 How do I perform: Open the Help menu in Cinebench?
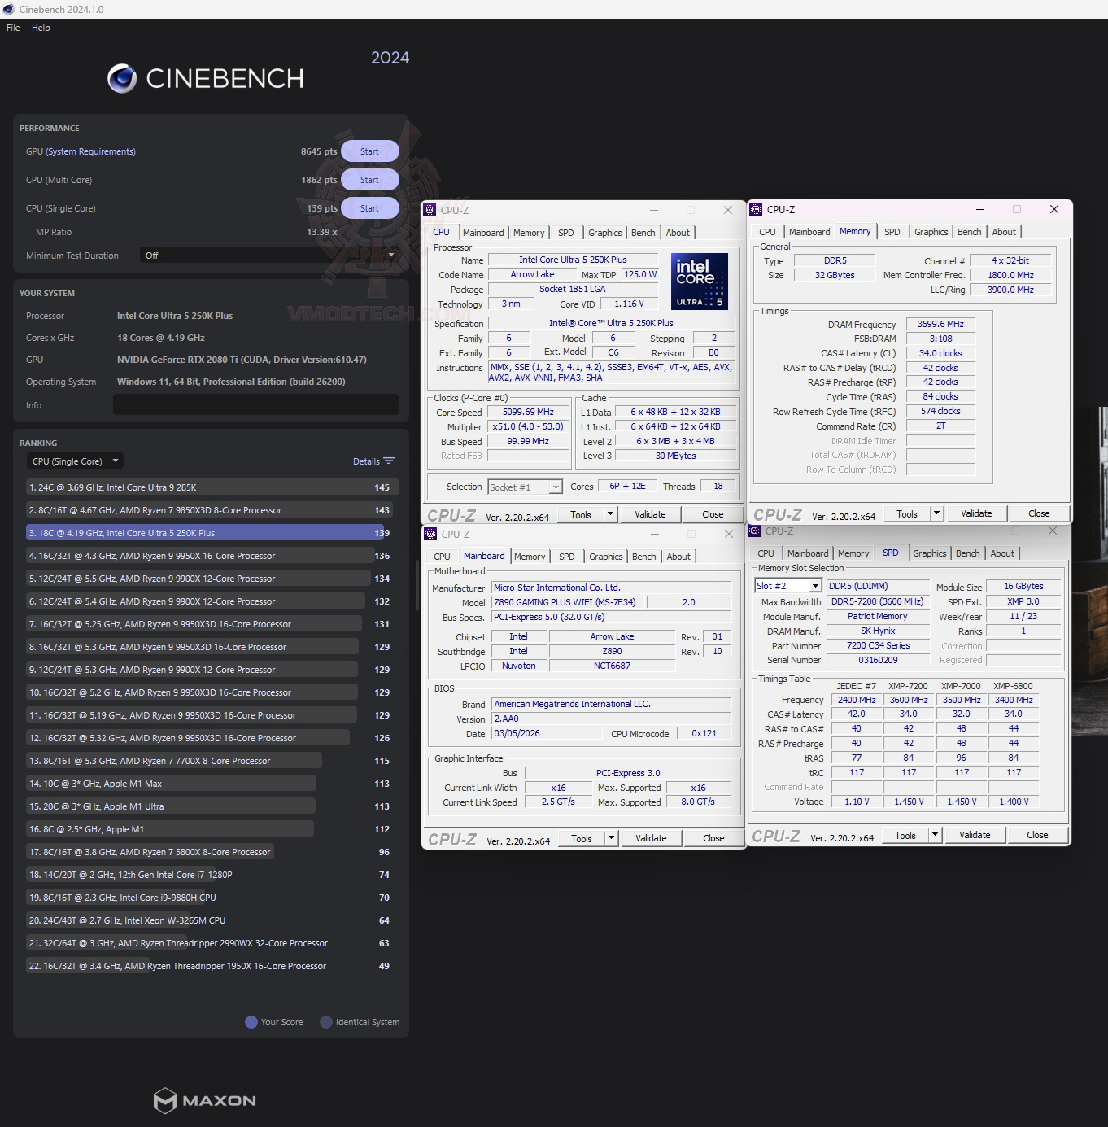(41, 28)
